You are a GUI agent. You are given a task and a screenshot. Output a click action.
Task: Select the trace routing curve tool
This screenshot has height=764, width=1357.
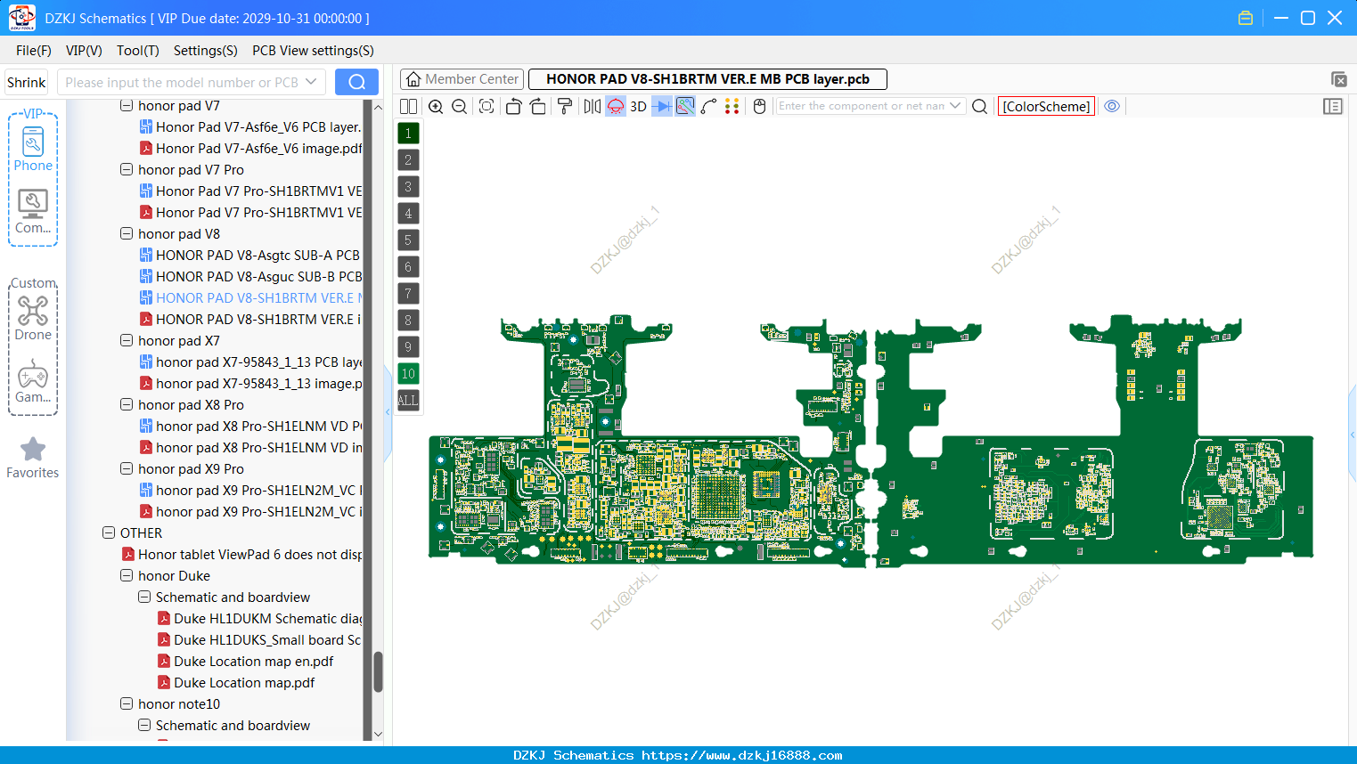709,106
